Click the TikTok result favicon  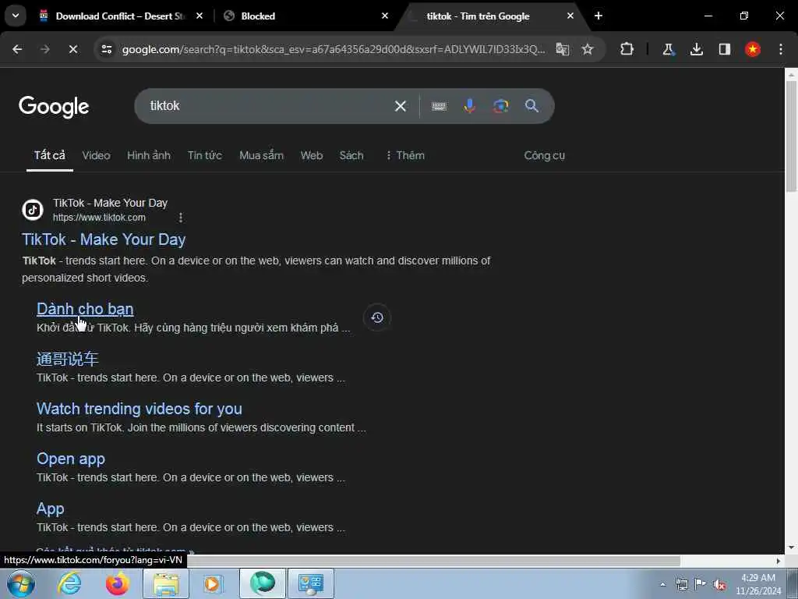click(33, 210)
